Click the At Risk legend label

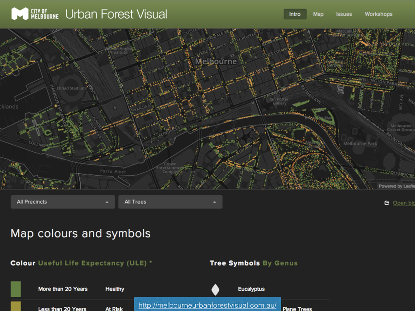[114, 309]
